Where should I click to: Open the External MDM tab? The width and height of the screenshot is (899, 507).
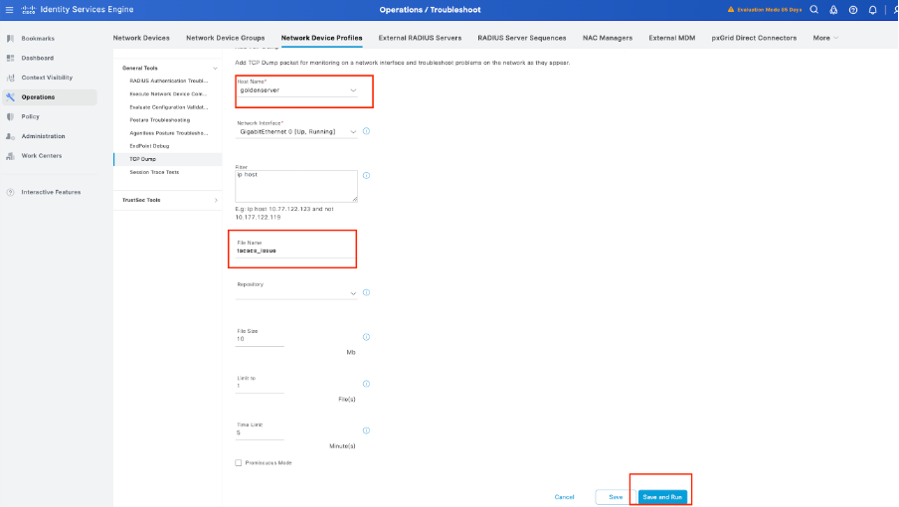[672, 38]
